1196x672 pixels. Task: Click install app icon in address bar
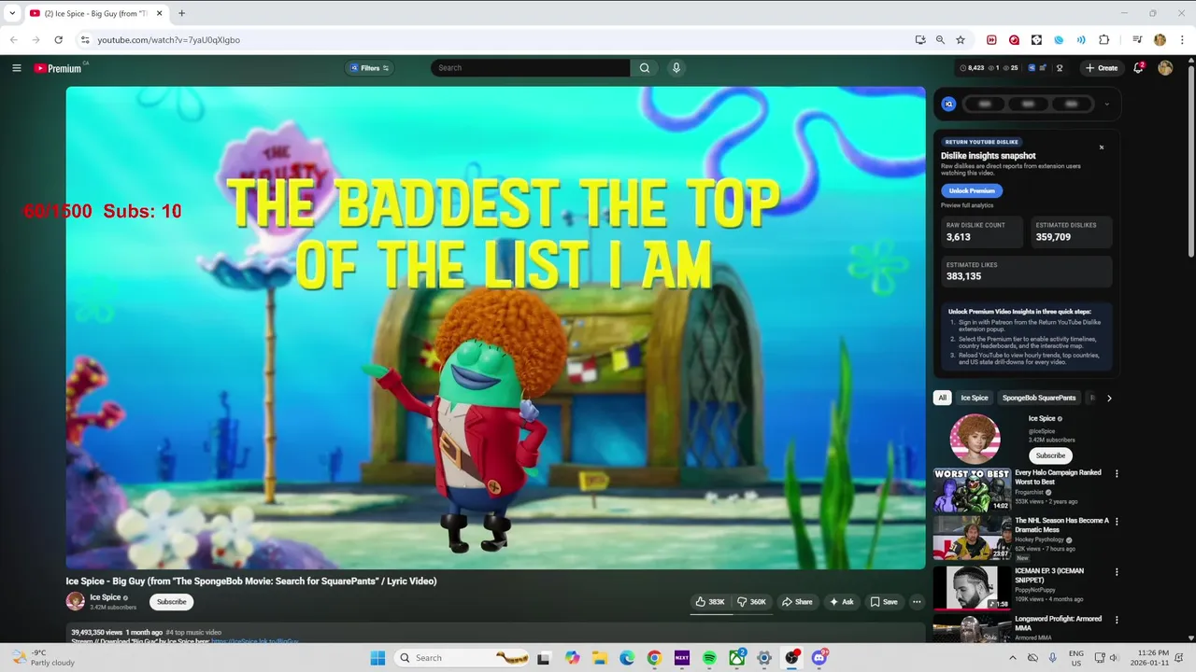(920, 40)
